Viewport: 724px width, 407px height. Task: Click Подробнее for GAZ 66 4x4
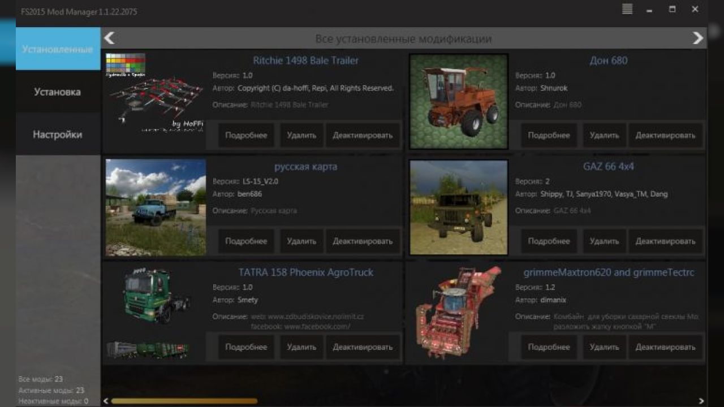coord(549,241)
